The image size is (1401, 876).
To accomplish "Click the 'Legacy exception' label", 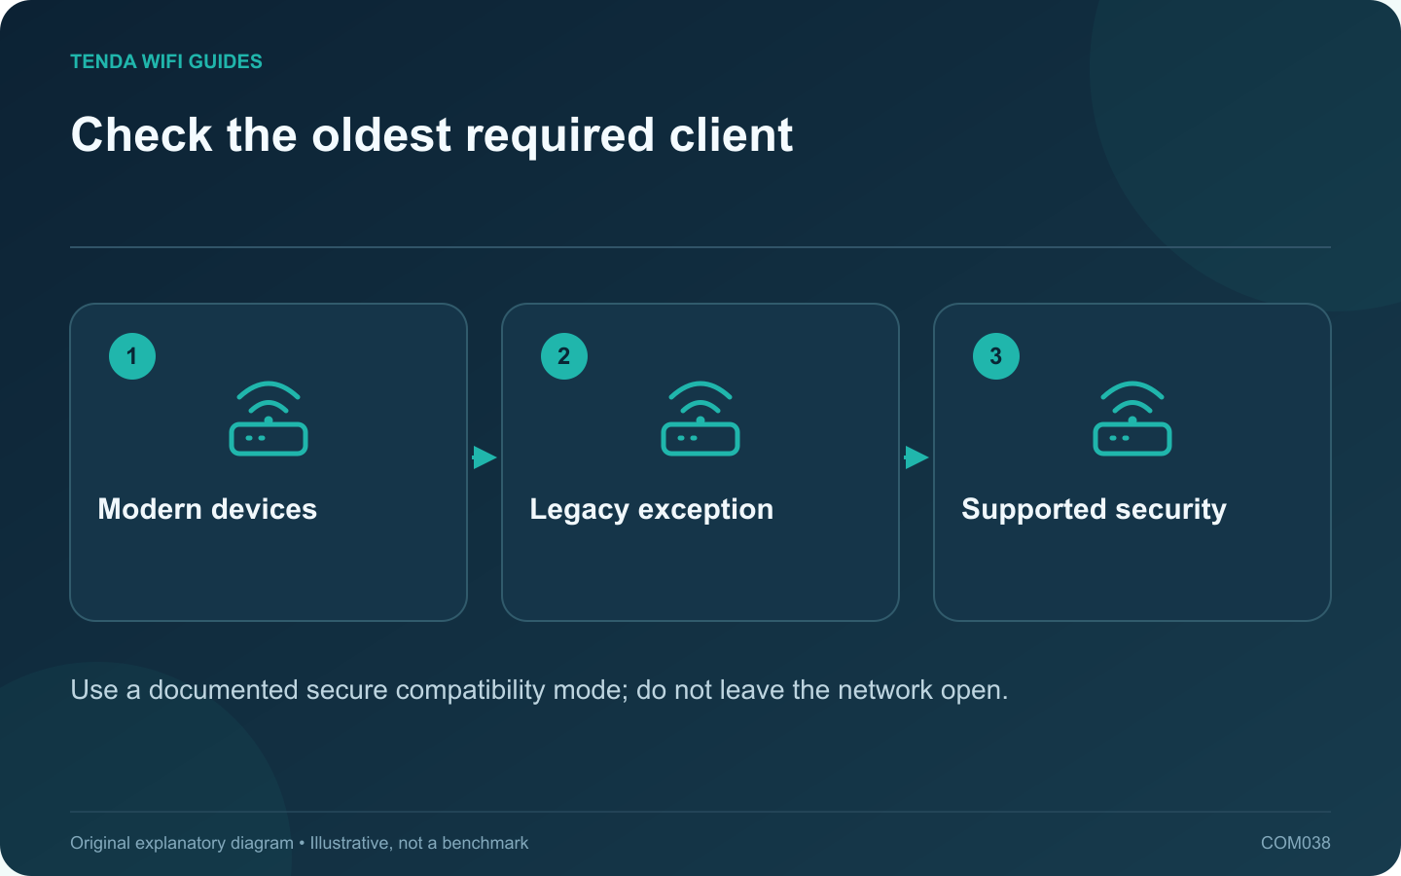I will coord(652,510).
